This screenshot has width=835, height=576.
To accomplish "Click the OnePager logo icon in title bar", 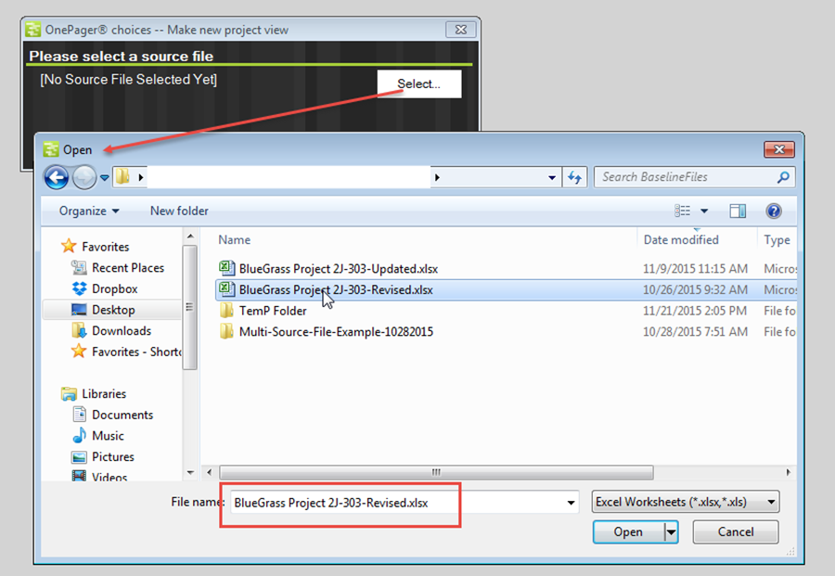I will 32,30.
